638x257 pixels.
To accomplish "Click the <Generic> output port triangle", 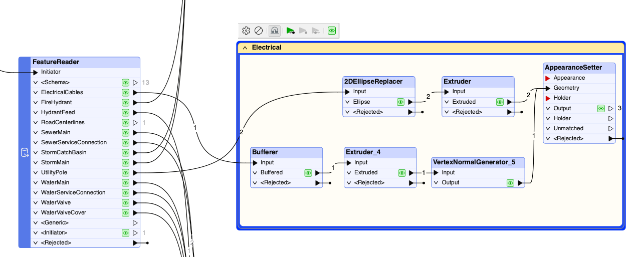I will (135, 222).
